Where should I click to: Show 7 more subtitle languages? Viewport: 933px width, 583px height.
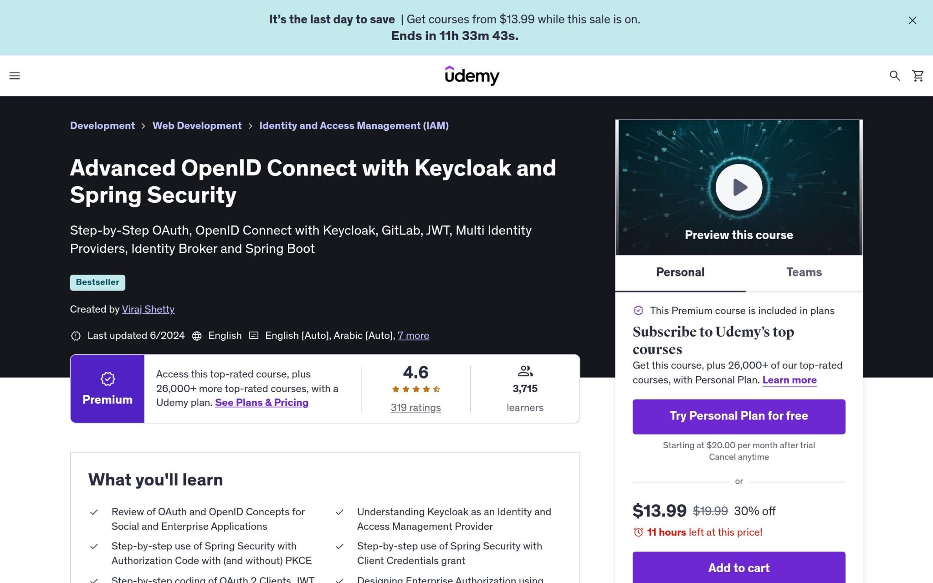[x=413, y=336]
